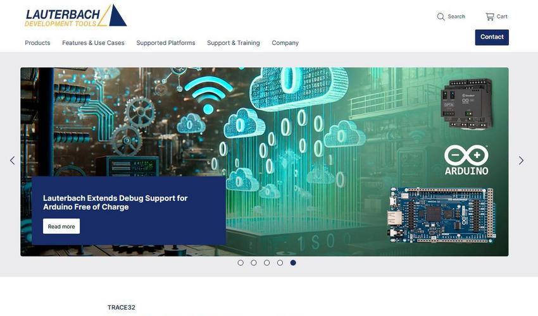Image resolution: width=538 pixels, height=316 pixels.
Task: Open Features & Use Cases menu
Action: (93, 43)
